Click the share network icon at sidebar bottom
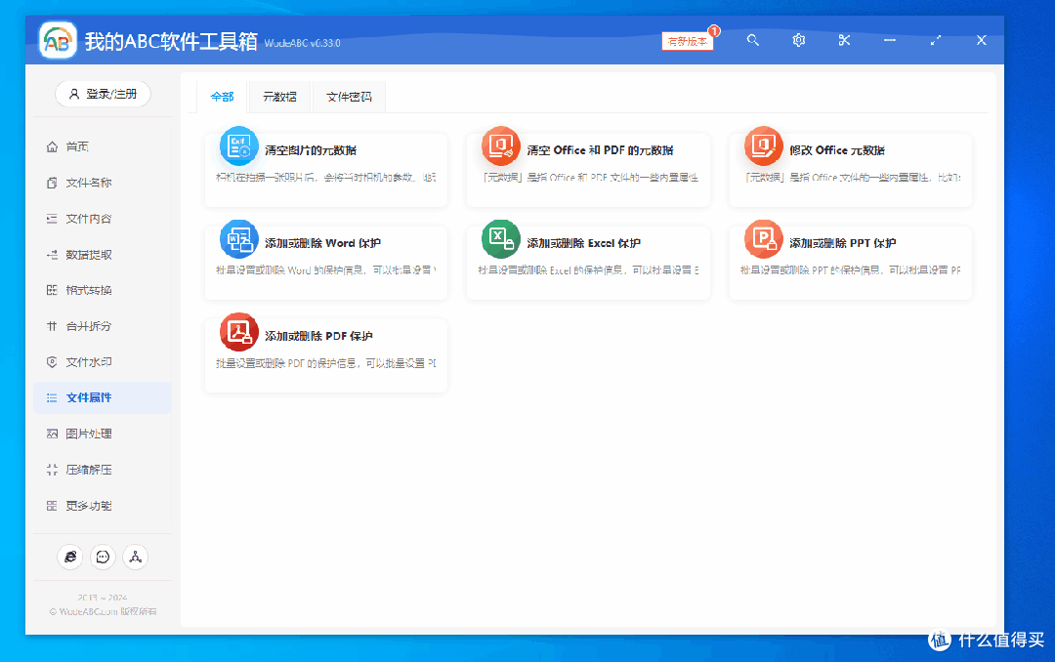Screen dimensions: 1055x662 tap(135, 558)
